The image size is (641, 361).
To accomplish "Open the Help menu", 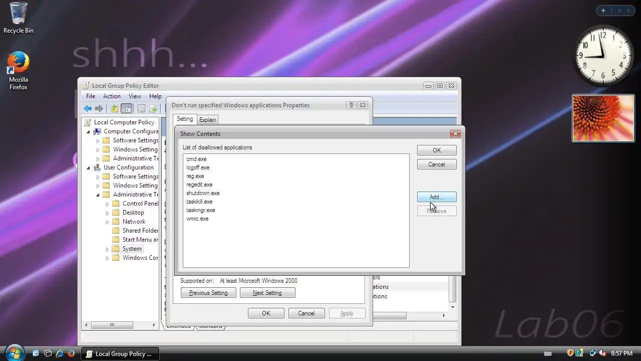I will 155,96.
